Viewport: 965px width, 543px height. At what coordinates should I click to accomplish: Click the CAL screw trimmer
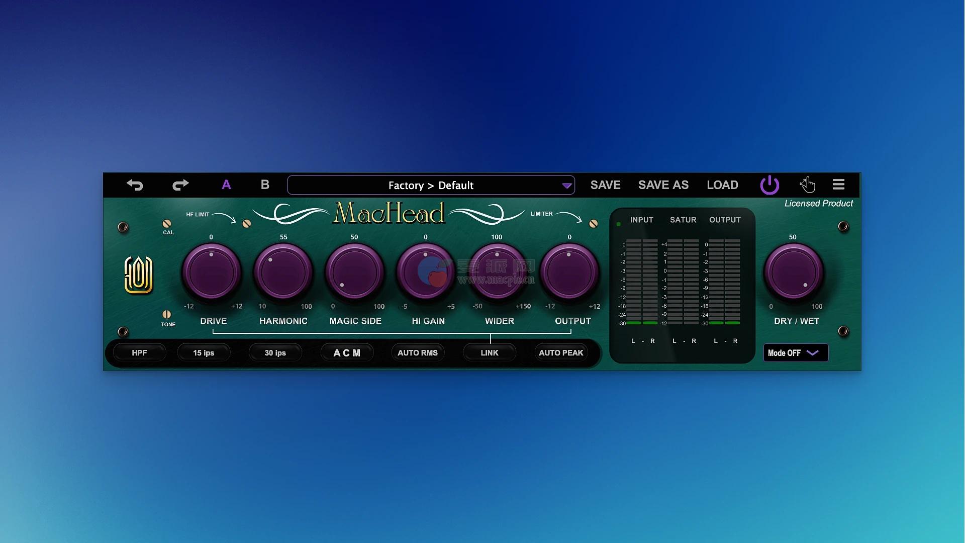pyautogui.click(x=167, y=224)
